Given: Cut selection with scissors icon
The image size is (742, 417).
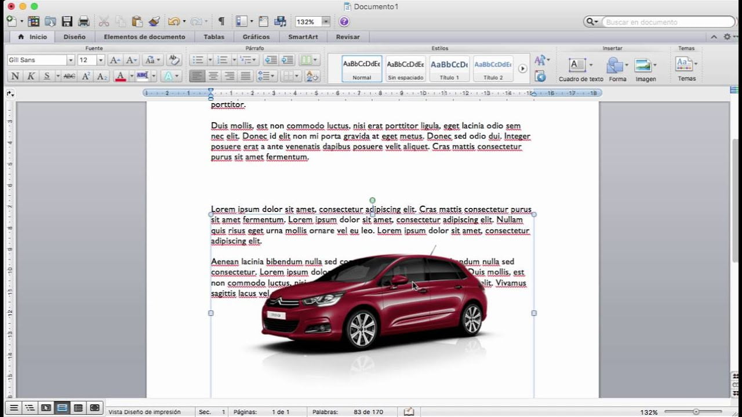Looking at the screenshot, I should tap(104, 21).
